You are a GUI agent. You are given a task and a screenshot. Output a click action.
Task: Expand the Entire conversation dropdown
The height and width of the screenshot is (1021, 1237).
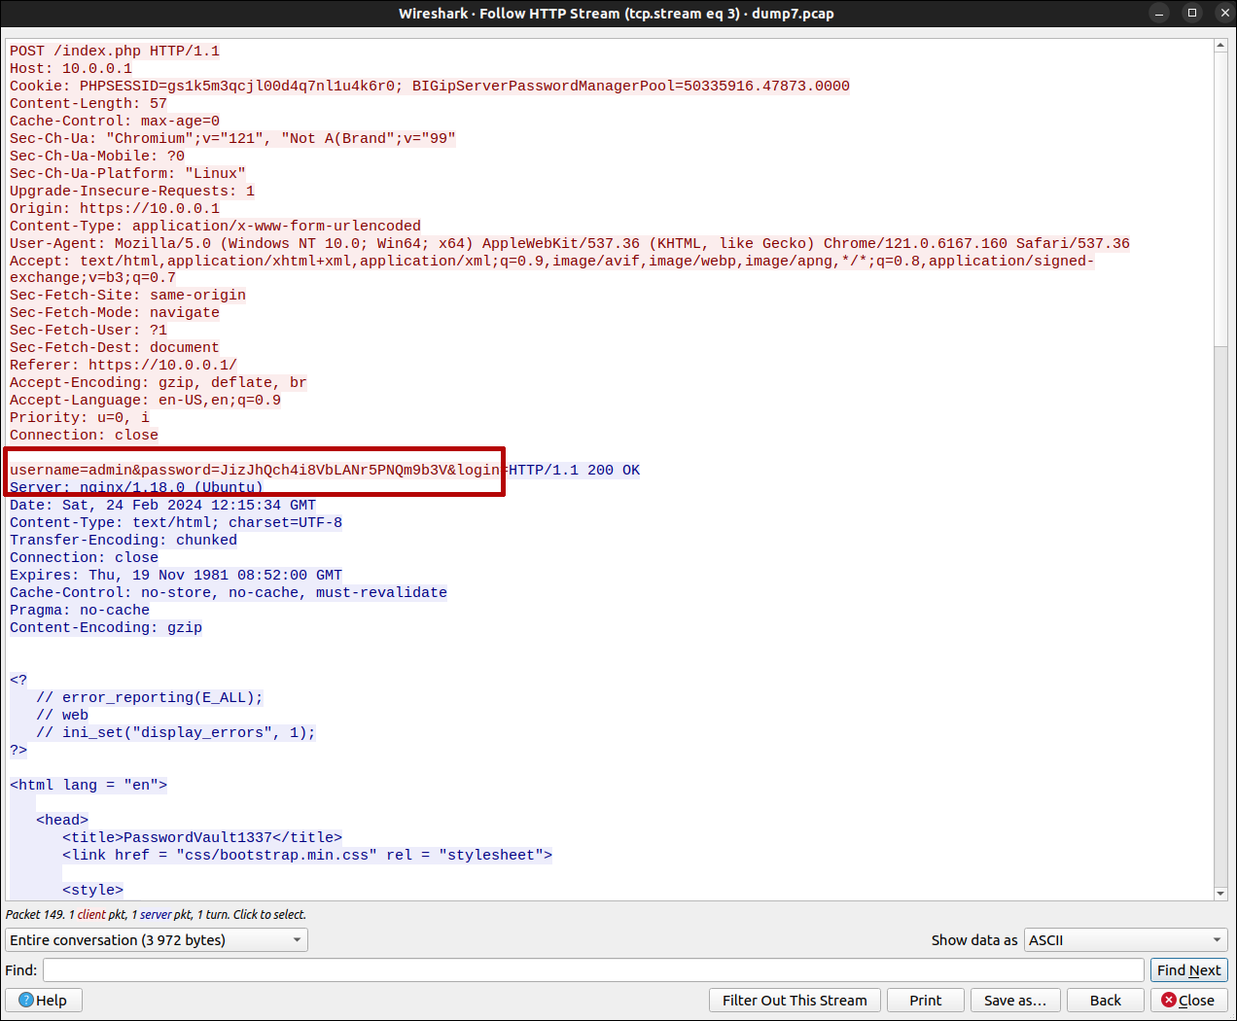pos(156,939)
